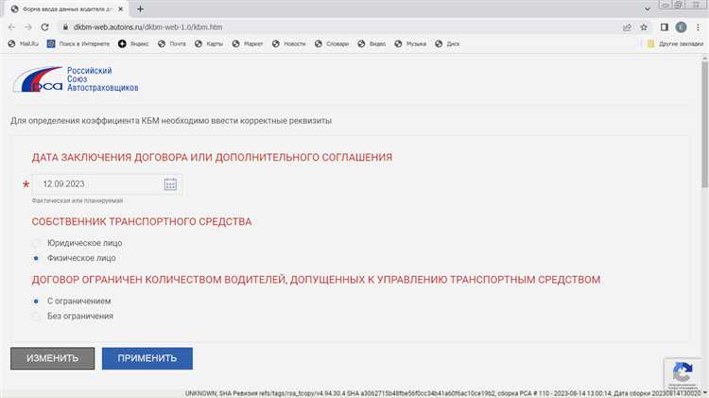Click text Фактическая или планируемая
Image resolution: width=709 pixels, height=398 pixels.
[78, 200]
